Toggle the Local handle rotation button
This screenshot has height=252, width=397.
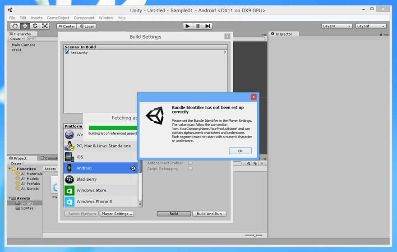[x=86, y=26]
